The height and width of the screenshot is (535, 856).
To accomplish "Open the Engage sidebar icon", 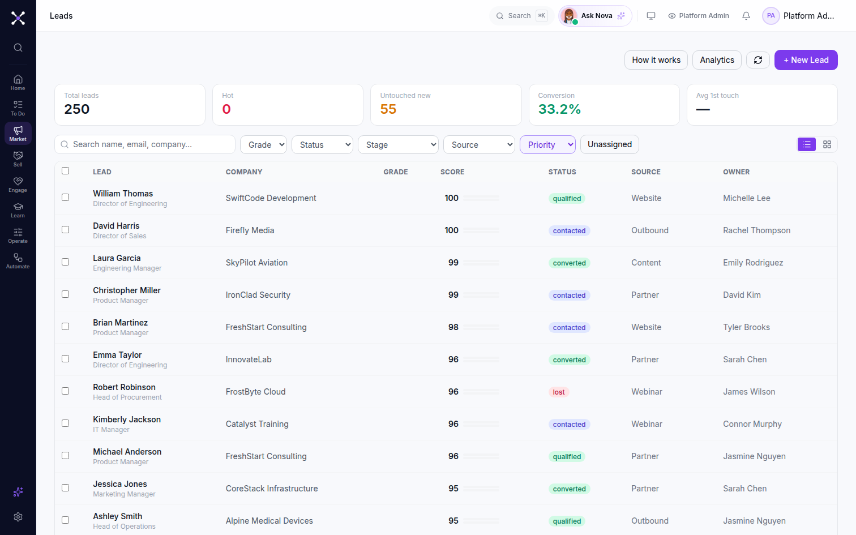I will pyautogui.click(x=18, y=184).
